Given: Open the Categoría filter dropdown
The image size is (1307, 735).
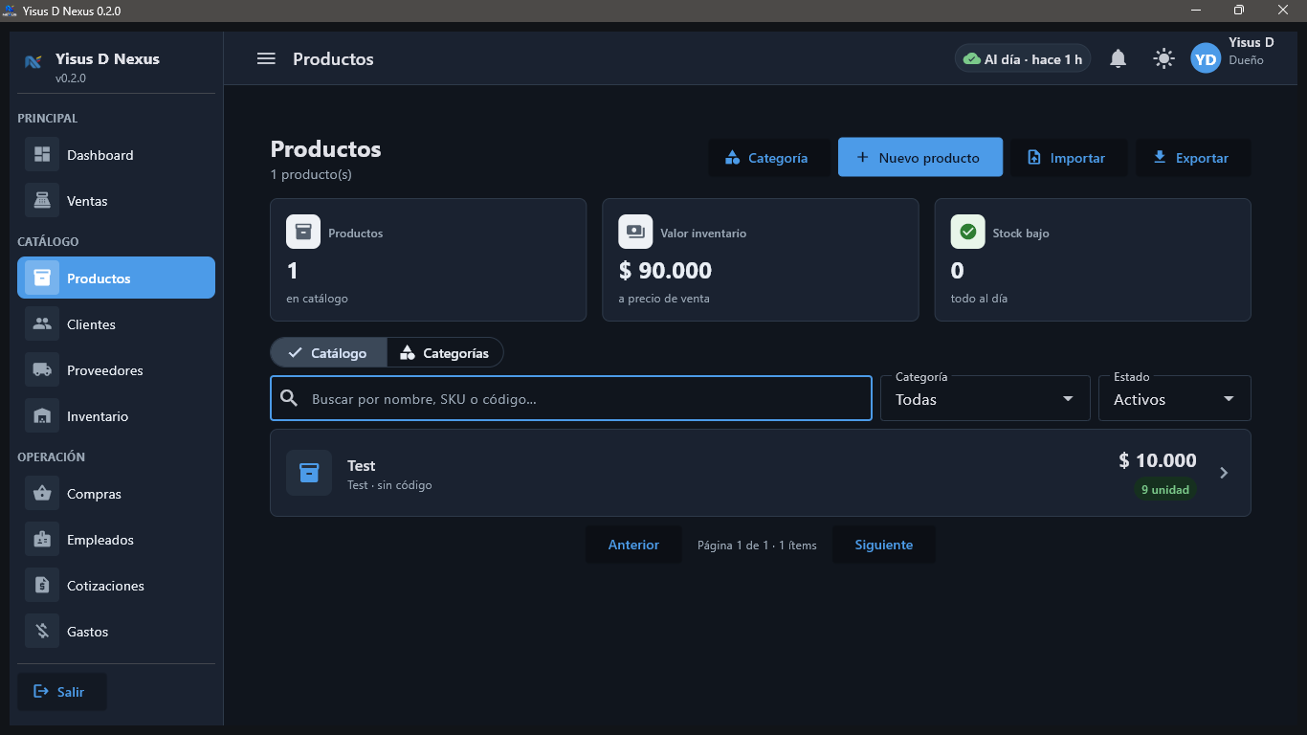Looking at the screenshot, I should pyautogui.click(x=986, y=398).
